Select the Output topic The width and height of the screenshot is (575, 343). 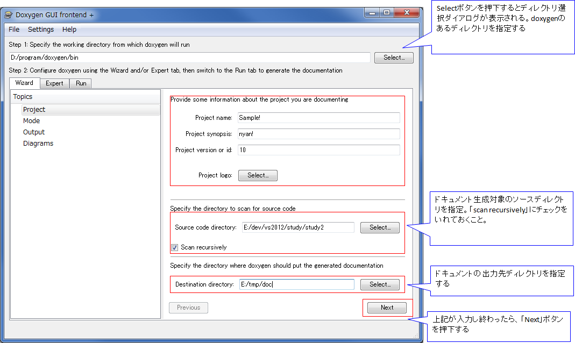[x=34, y=132]
